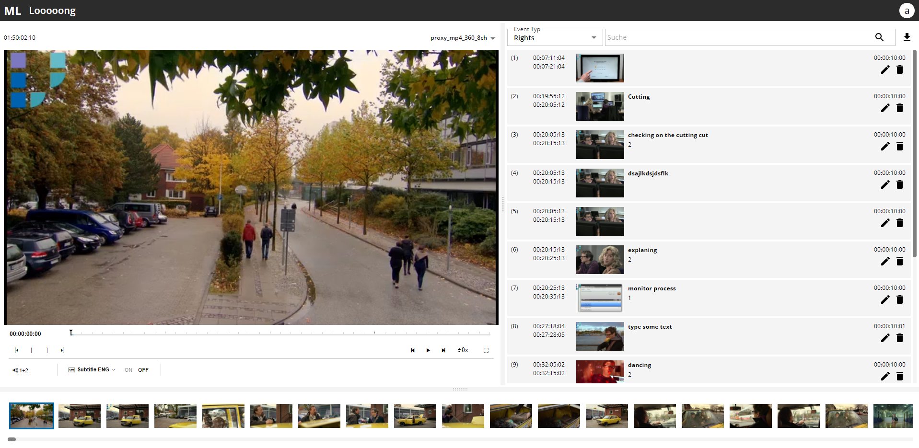Edit the 'explaning' event
The width and height of the screenshot is (919, 448).
[885, 261]
